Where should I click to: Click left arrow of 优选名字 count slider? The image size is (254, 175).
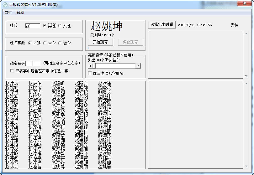click(x=90, y=66)
